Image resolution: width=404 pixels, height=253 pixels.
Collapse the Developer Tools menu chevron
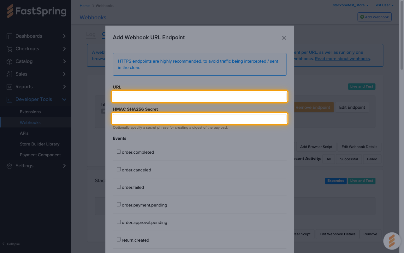pyautogui.click(x=64, y=99)
